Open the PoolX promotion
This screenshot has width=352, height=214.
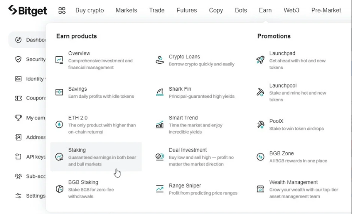[x=276, y=121]
